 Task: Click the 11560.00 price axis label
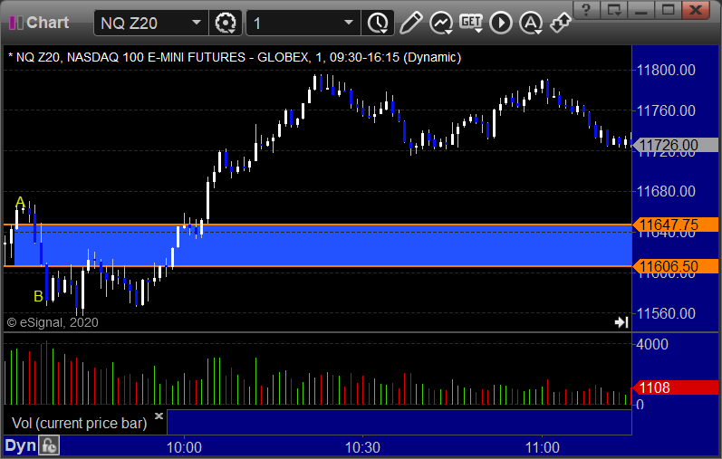pos(666,313)
